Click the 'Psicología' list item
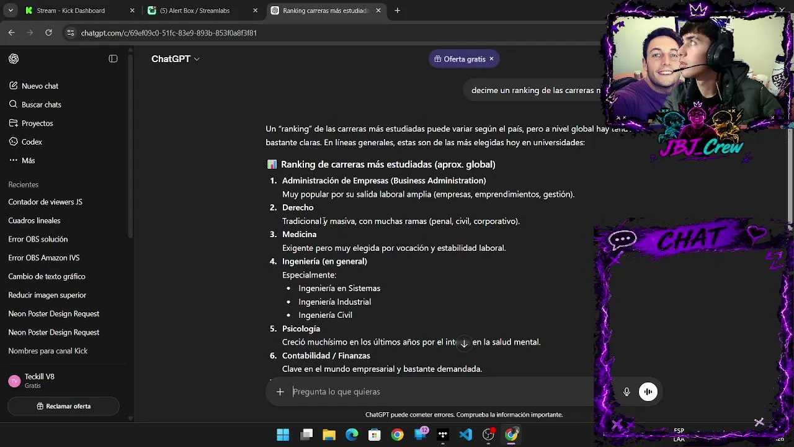 pos(301,328)
